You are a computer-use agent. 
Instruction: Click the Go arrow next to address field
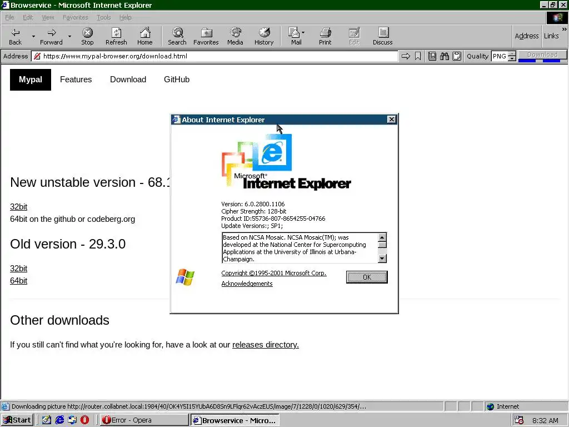click(x=406, y=56)
